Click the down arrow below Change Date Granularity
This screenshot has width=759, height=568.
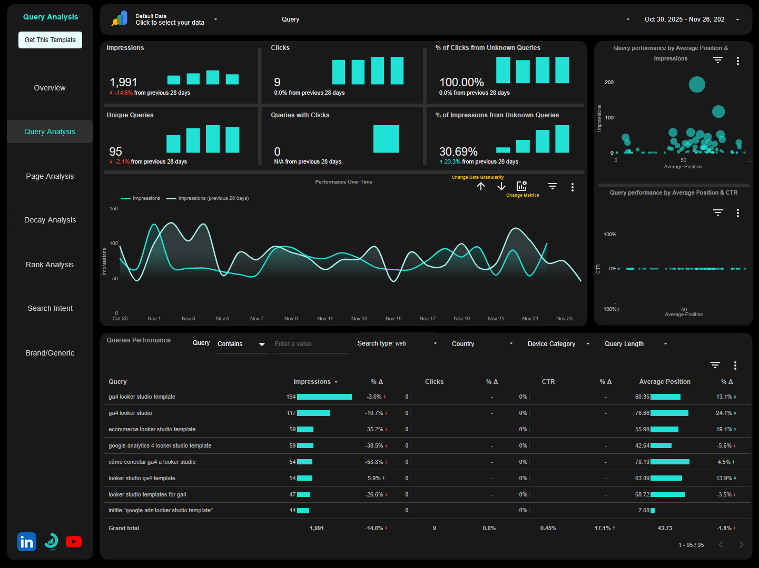click(x=501, y=186)
